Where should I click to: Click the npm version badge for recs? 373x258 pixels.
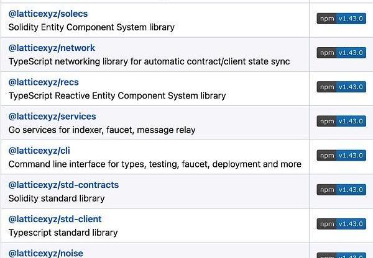point(341,87)
